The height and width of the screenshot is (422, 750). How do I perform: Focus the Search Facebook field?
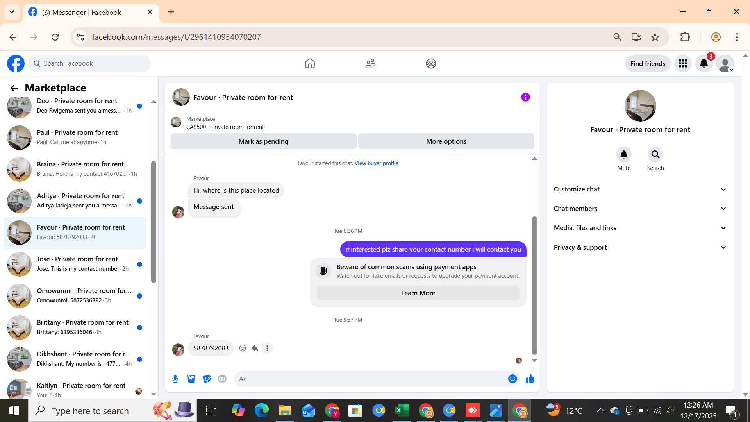[x=89, y=63]
